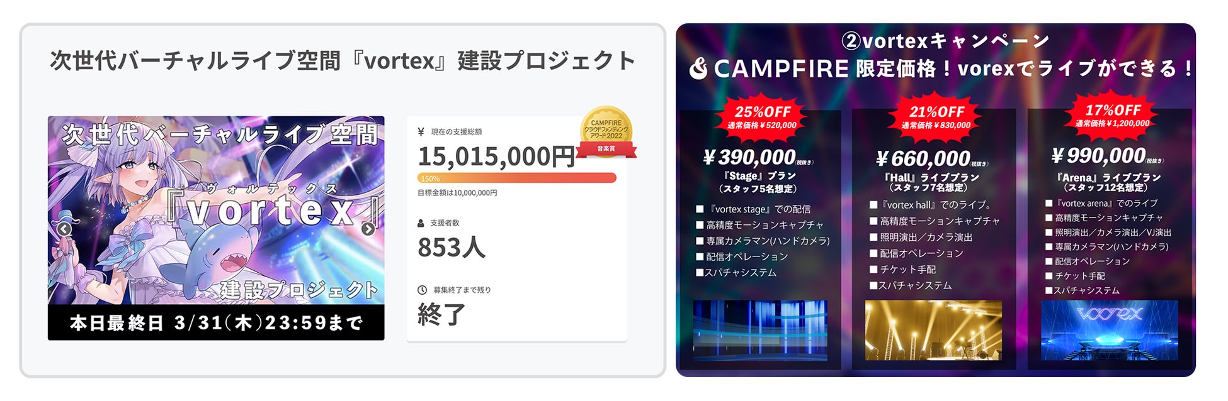This screenshot has width=1228, height=401.
Task: Open the vortex project title heading
Action: [x=343, y=61]
